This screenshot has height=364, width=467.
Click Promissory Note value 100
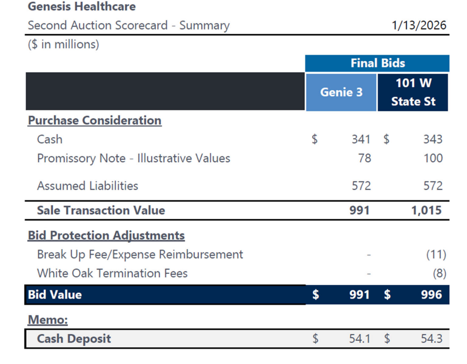coord(433,158)
